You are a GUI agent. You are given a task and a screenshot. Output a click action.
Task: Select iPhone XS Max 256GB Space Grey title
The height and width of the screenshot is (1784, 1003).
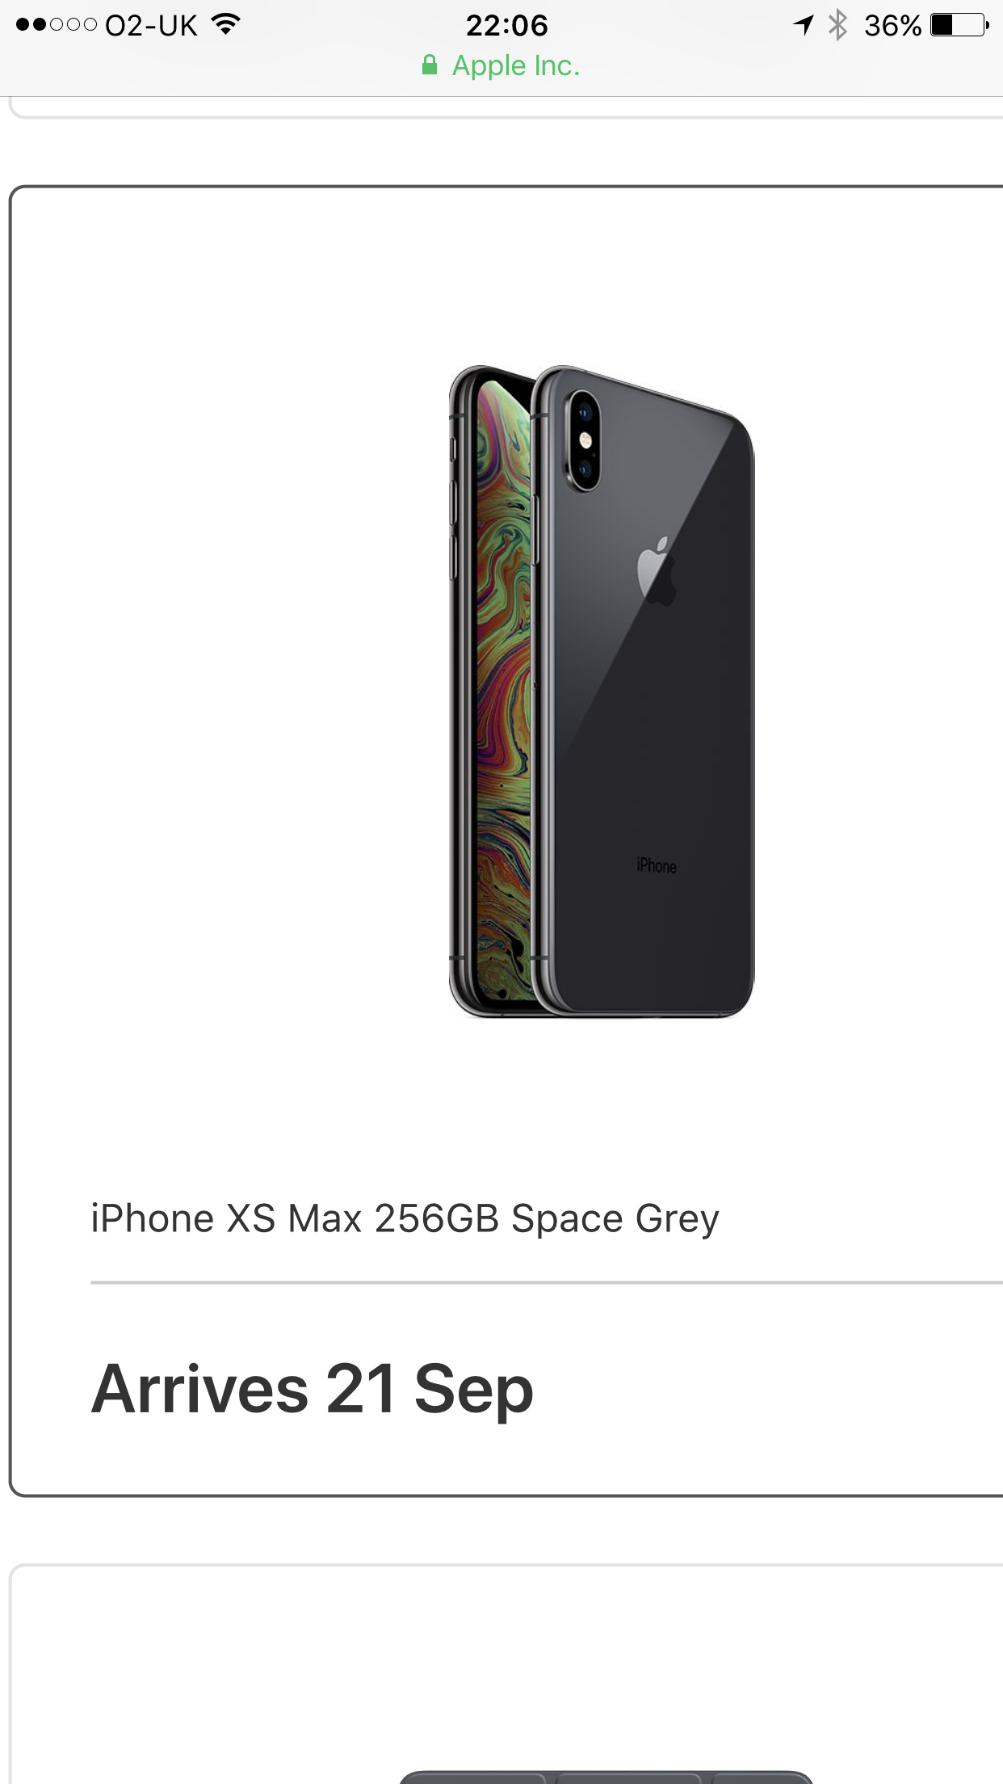(405, 1218)
